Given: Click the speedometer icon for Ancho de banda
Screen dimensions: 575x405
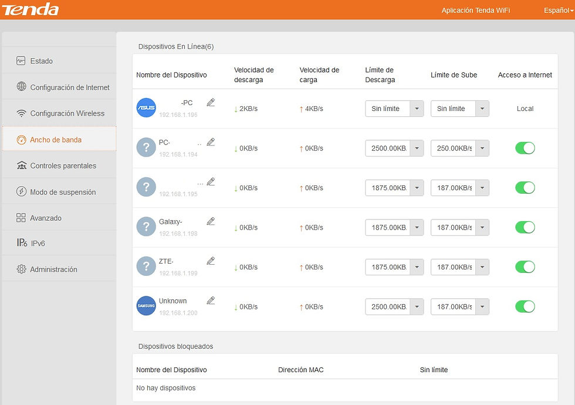Looking at the screenshot, I should [x=21, y=140].
